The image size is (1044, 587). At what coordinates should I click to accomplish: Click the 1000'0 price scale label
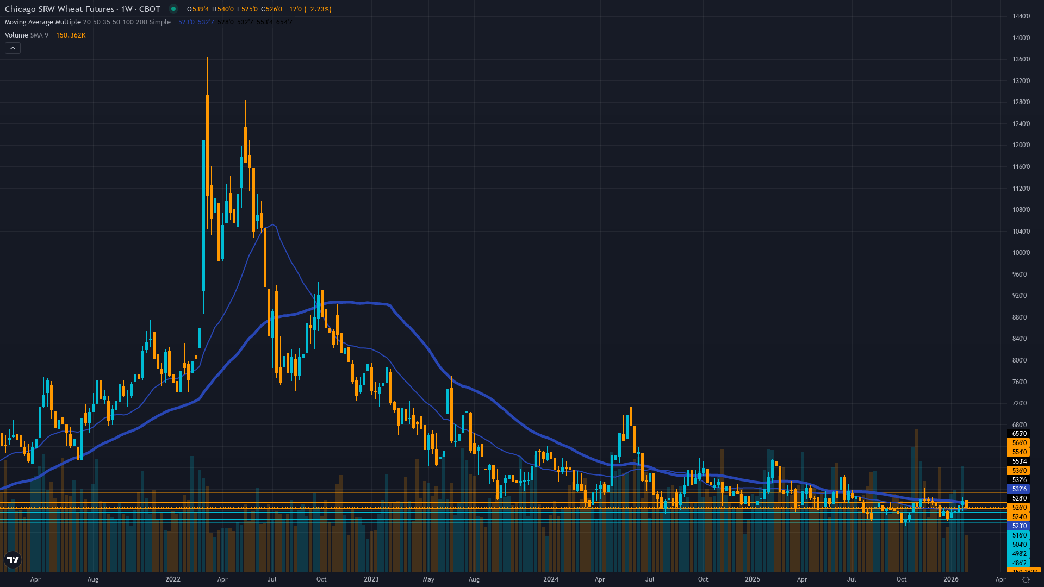click(1021, 253)
